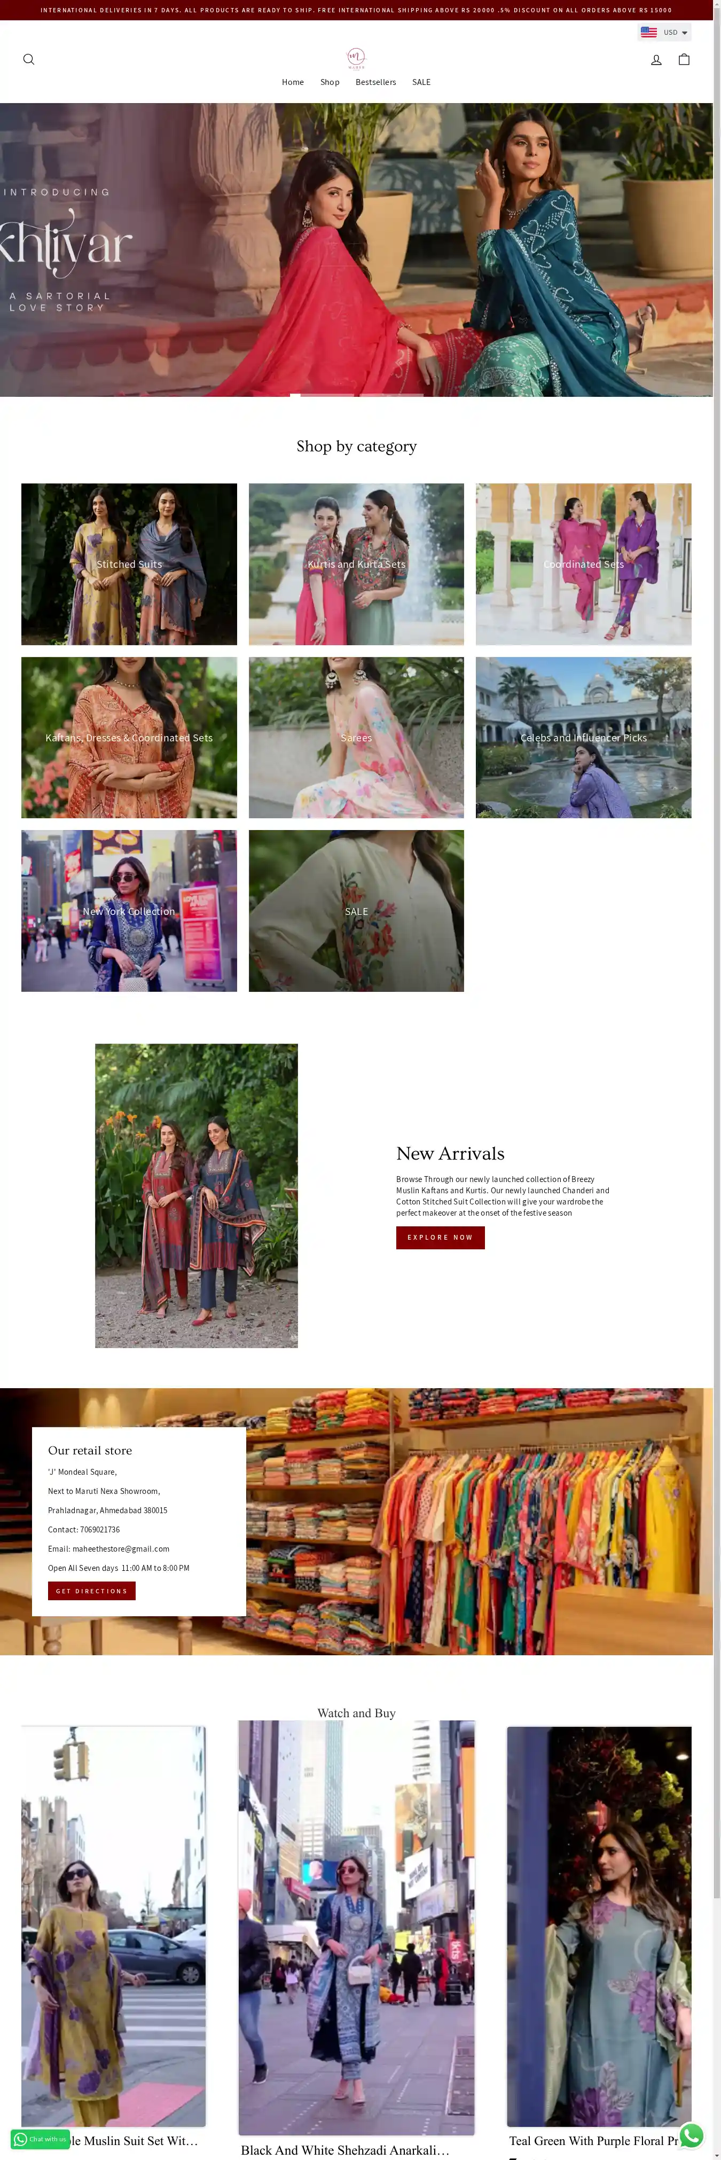The height and width of the screenshot is (2160, 721).
Task: Open the New York Collection tile
Action: (x=129, y=911)
